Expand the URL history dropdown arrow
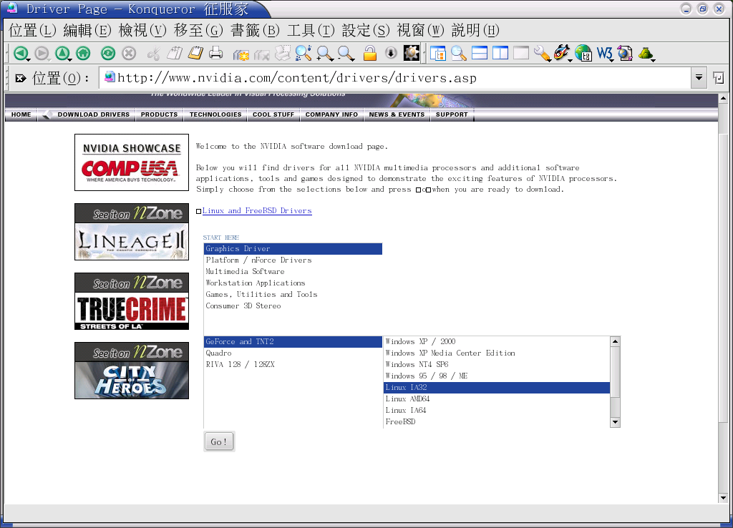This screenshot has width=733, height=528. [699, 78]
